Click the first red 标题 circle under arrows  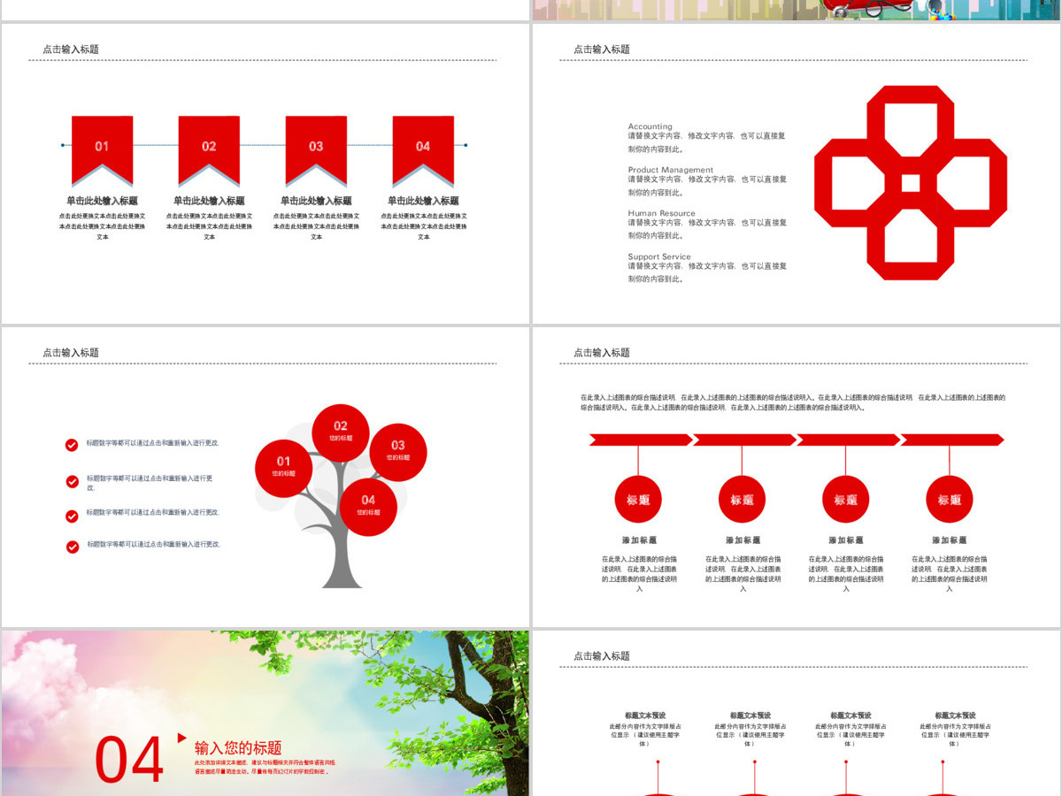[x=638, y=500]
